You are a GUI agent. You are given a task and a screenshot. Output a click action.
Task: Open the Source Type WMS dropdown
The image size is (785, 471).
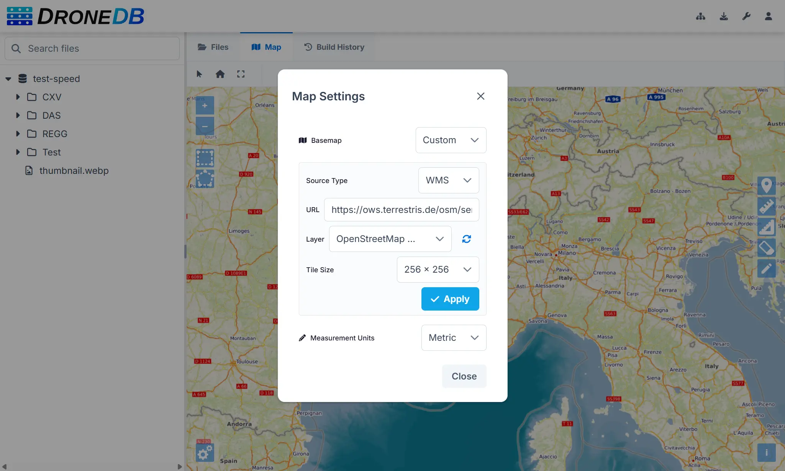(x=448, y=180)
